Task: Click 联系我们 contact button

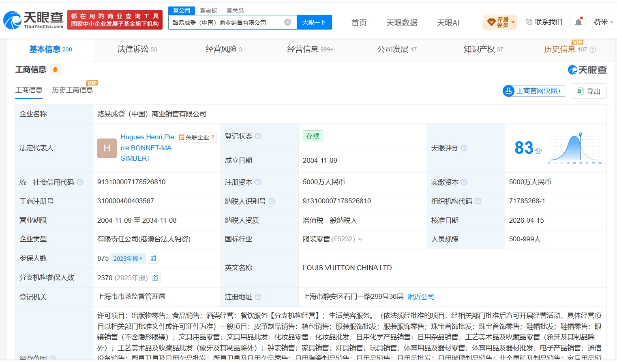Action: pos(544,22)
